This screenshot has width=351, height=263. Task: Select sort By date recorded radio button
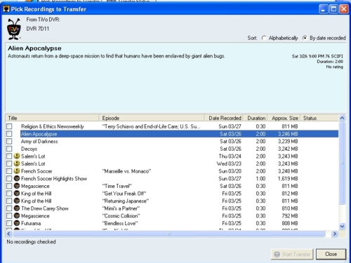pos(305,38)
